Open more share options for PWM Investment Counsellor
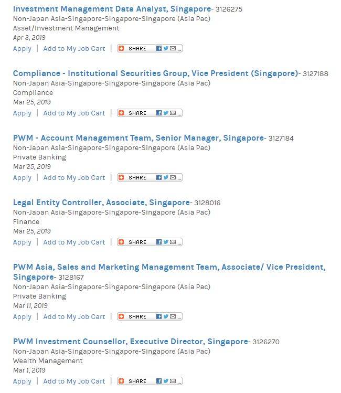Image resolution: width=341 pixels, height=393 pixels. tap(179, 381)
